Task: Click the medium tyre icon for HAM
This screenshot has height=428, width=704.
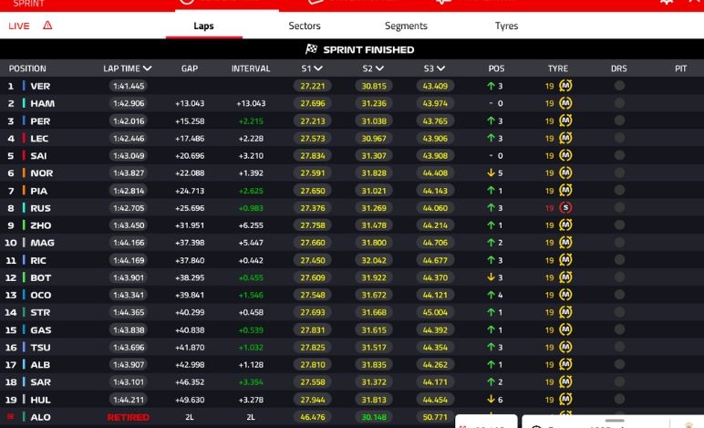Action: click(565, 103)
